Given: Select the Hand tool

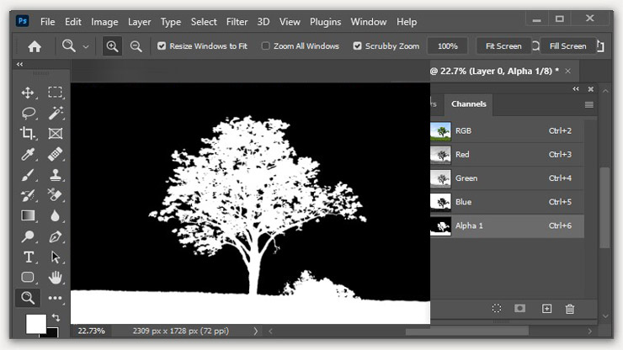Looking at the screenshot, I should (56, 277).
